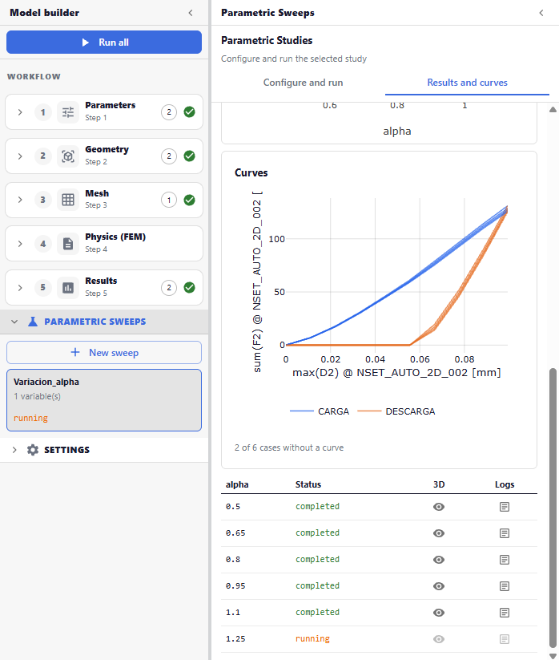Open the Results chart icon

coord(68,287)
